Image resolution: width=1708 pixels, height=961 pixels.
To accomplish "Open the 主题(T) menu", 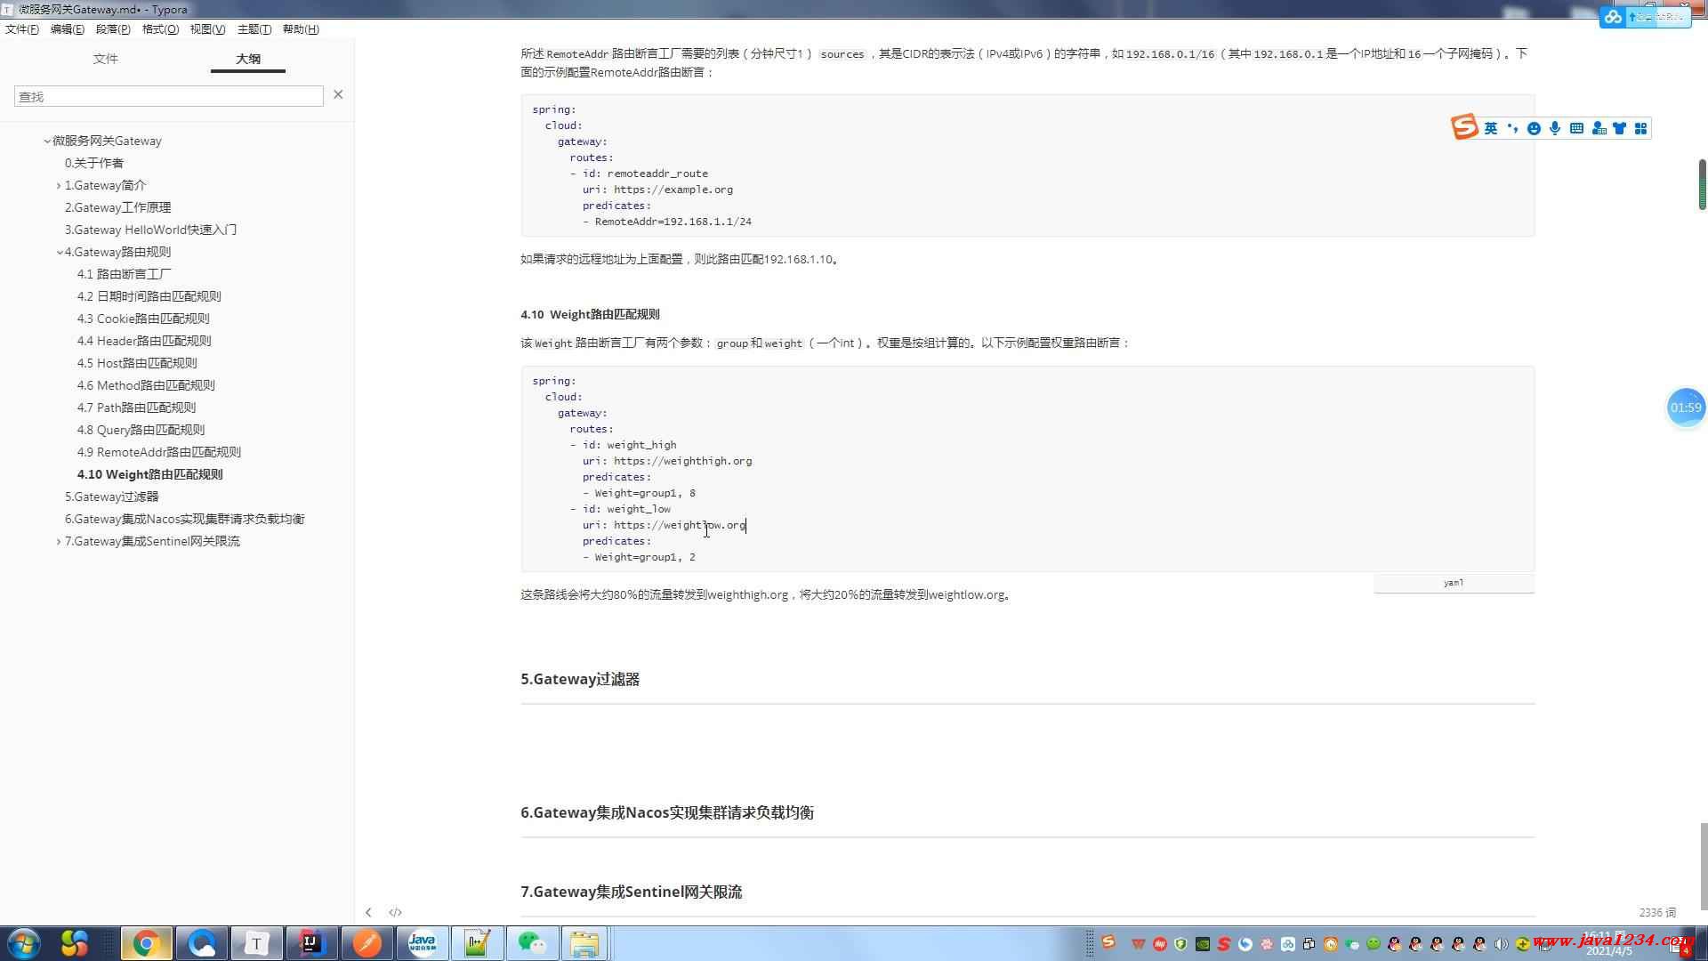I will [x=254, y=29].
